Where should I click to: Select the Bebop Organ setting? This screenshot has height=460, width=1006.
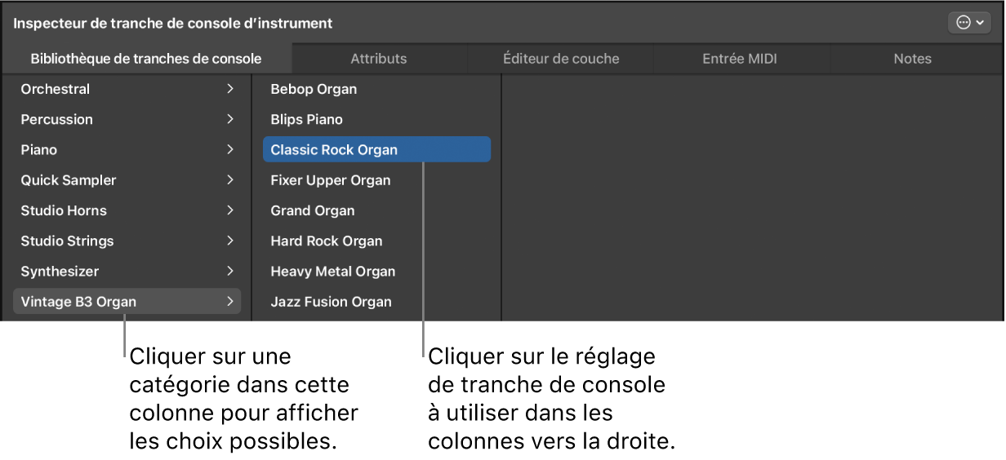click(314, 89)
